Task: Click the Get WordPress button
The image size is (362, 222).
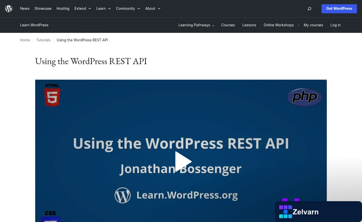Action: [339, 9]
